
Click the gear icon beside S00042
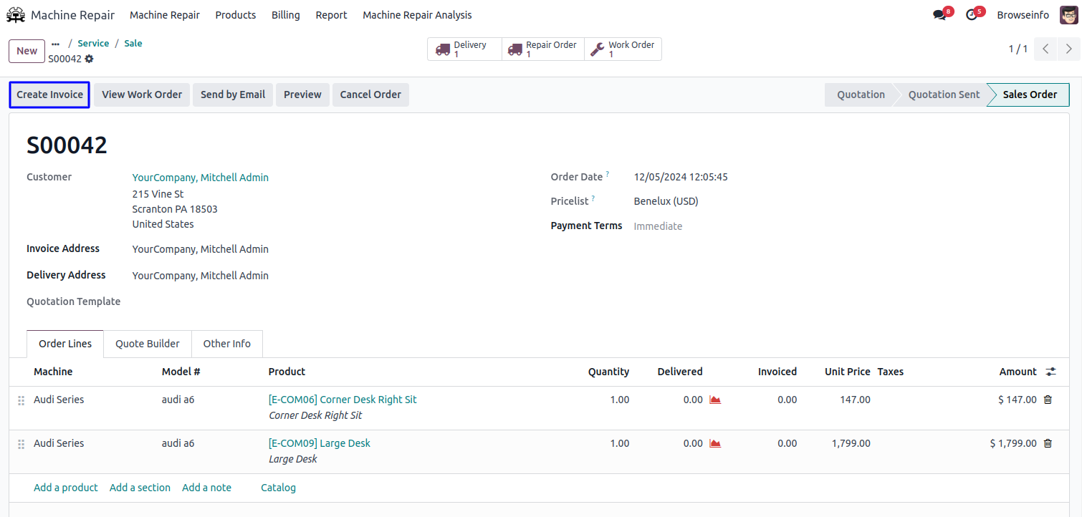tap(89, 59)
